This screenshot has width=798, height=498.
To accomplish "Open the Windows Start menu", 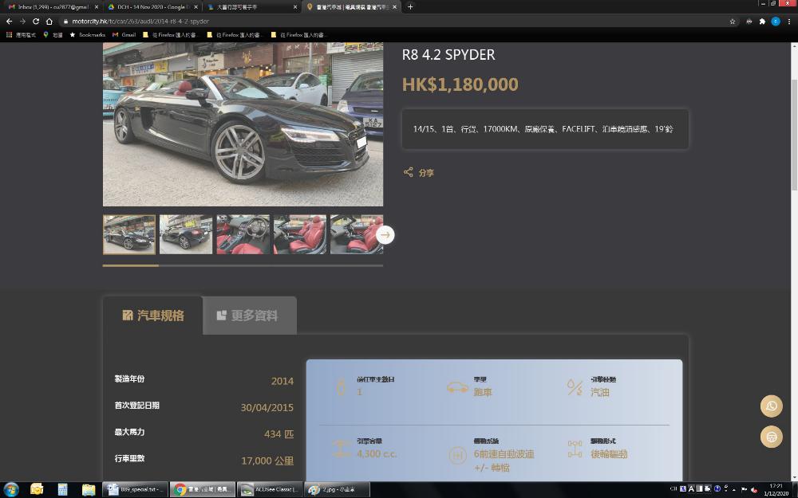I will [10, 489].
